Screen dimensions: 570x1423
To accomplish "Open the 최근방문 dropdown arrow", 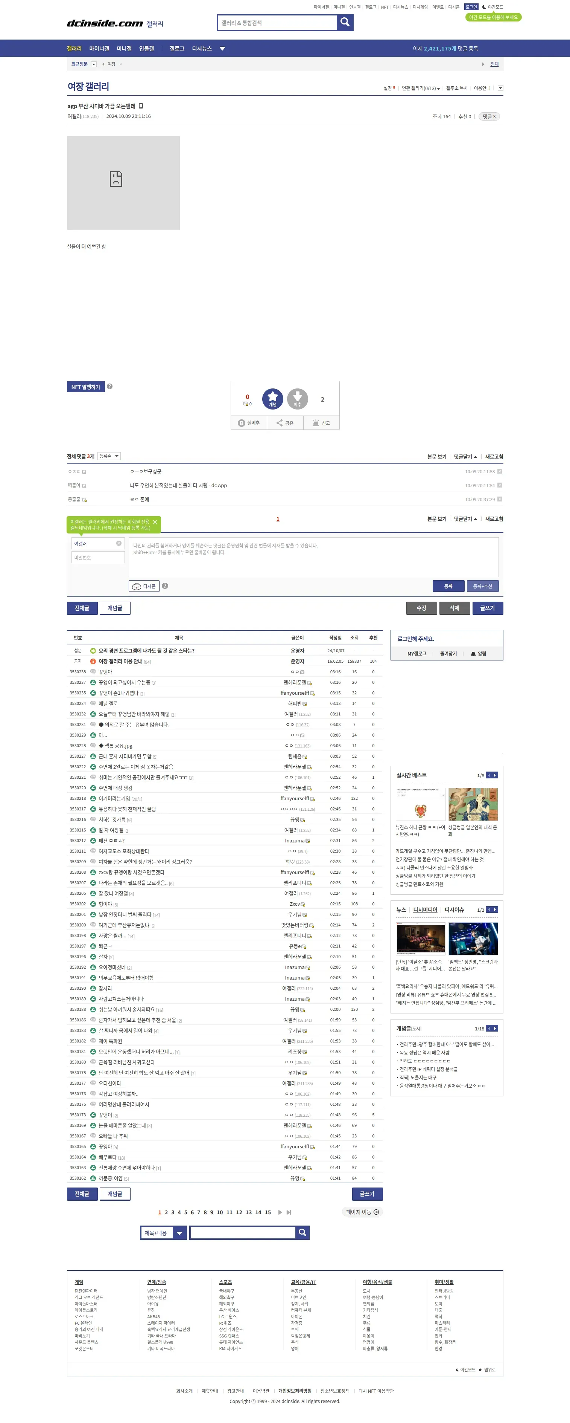I will click(x=94, y=64).
